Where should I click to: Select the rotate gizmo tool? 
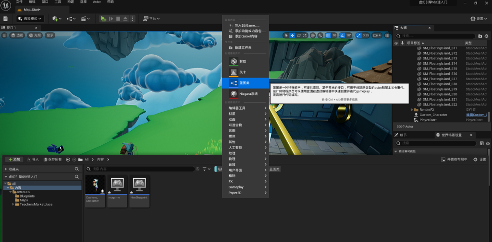[299, 35]
